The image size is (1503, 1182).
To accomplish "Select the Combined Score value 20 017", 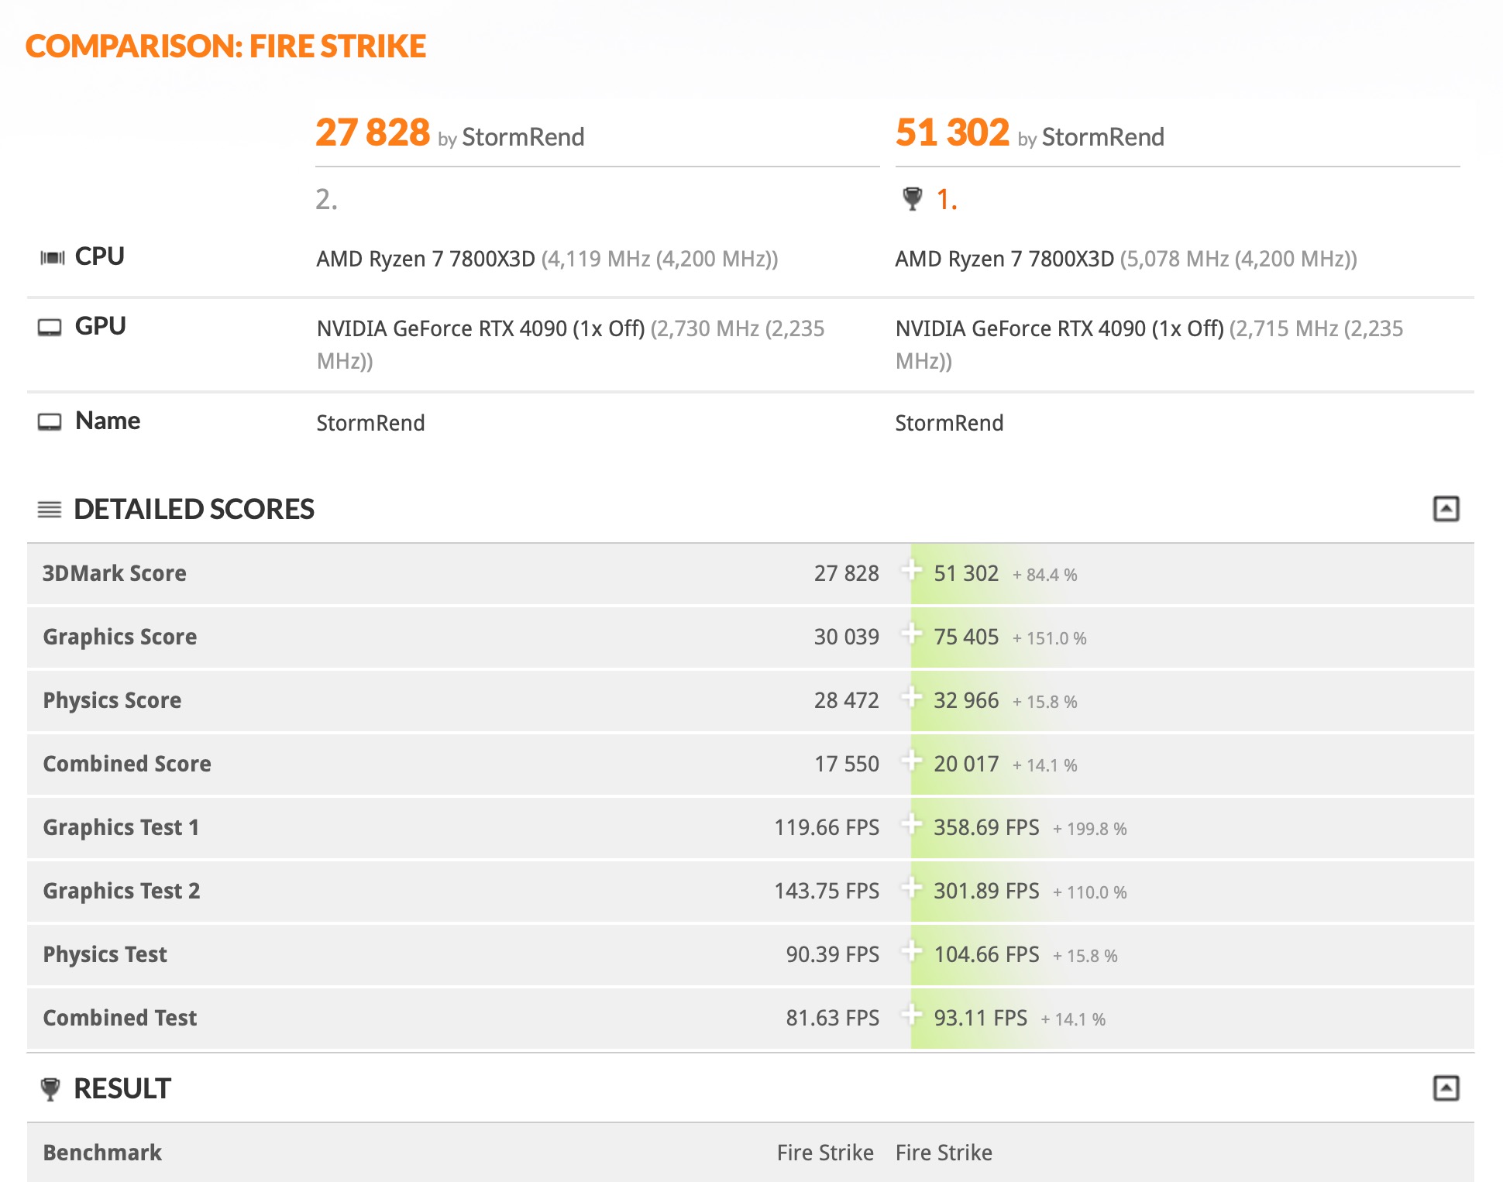I will point(966,764).
